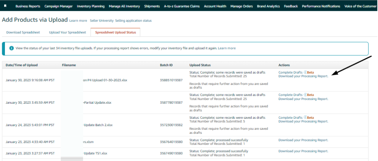378x161 pixels.
Task: Click Beta info icon for batch 357230019382
Action: click(x=305, y=118)
